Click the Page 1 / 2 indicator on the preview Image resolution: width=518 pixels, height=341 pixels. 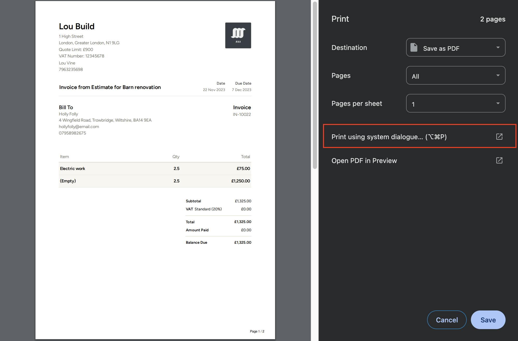pyautogui.click(x=257, y=331)
